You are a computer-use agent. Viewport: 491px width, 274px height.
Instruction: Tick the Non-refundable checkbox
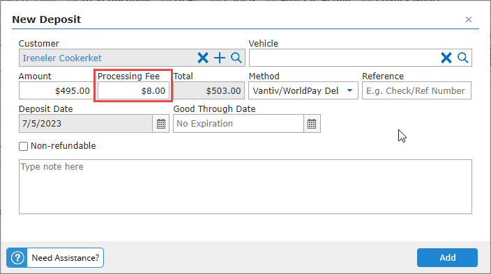coord(23,146)
